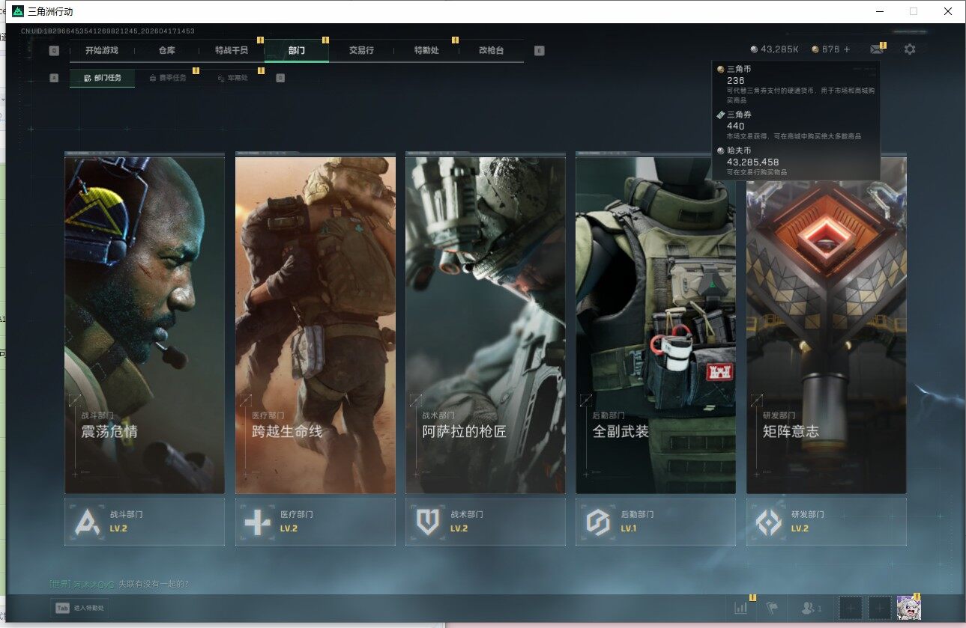
Task: Click the 医疗部门 cross icon
Action: [257, 522]
